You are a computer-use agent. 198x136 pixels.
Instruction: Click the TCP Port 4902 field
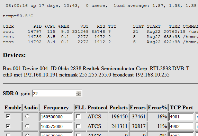(x=181, y=126)
